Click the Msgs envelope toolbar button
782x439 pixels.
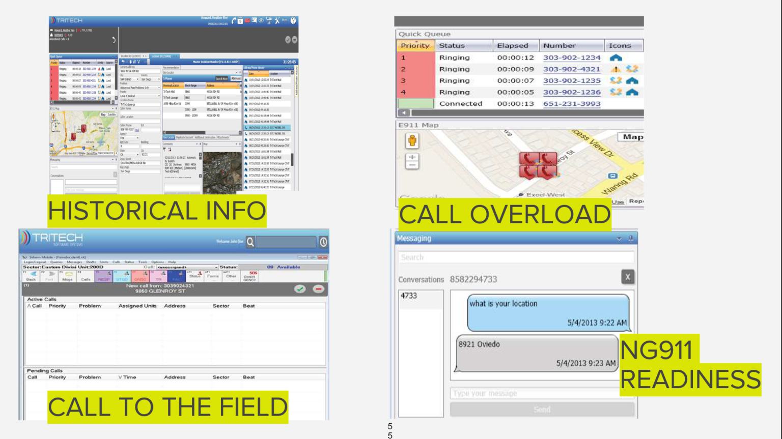pyautogui.click(x=68, y=276)
